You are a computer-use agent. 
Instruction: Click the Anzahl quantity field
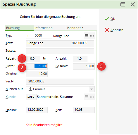tap(80, 59)
